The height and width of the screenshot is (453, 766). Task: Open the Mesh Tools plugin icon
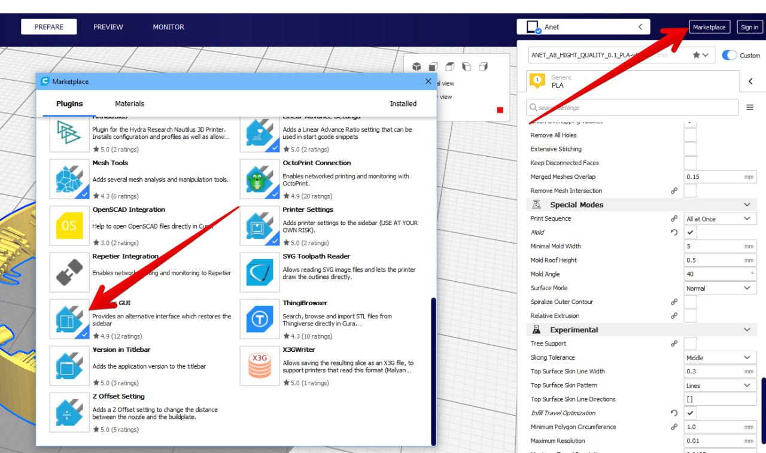(x=69, y=180)
